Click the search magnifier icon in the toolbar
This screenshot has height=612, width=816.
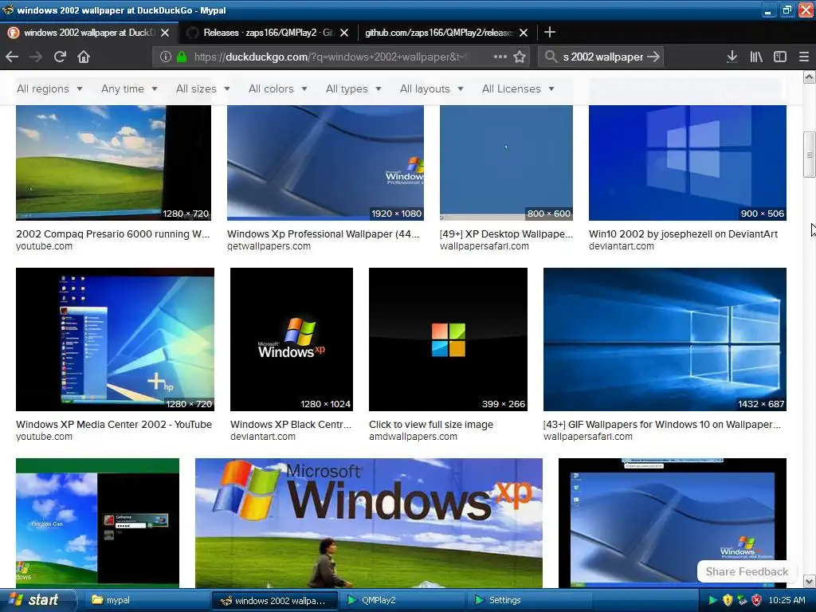tap(551, 57)
